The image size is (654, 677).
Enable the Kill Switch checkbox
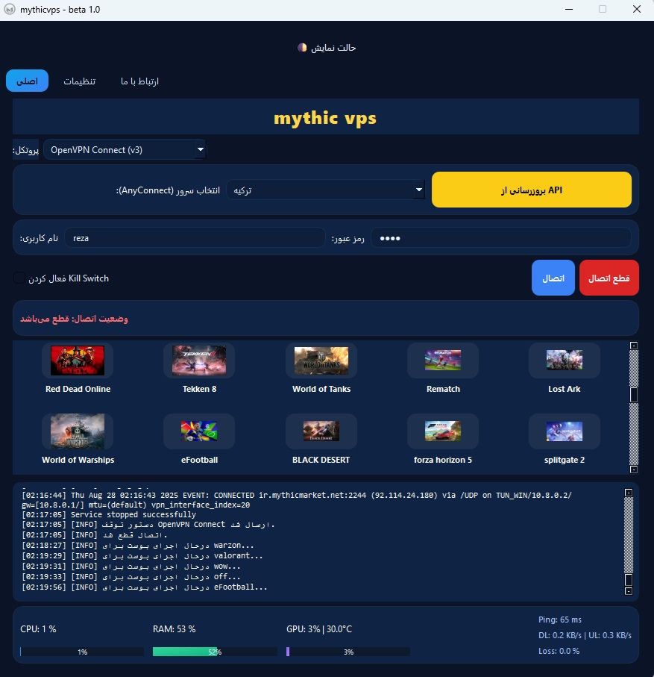(x=19, y=278)
